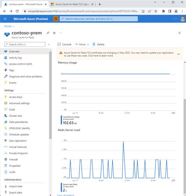Open the TLS certificate warning banner arrow
The width and height of the screenshot is (186, 196).
tap(178, 54)
